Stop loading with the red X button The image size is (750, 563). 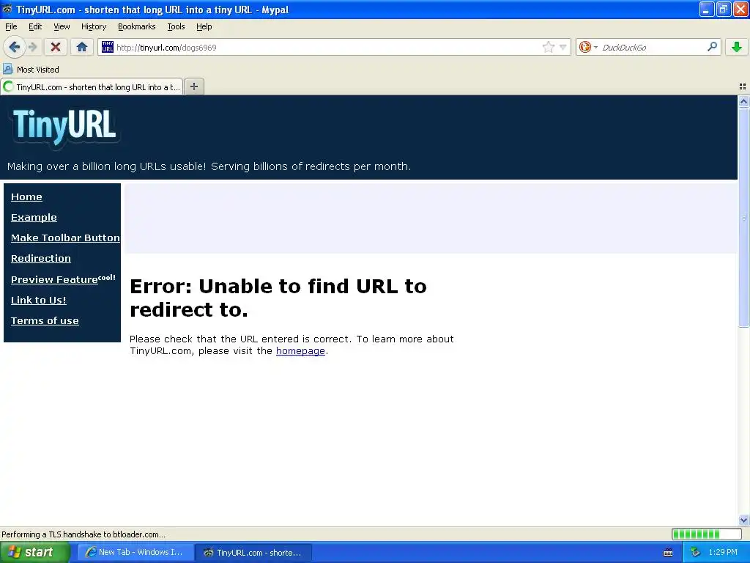(x=56, y=47)
